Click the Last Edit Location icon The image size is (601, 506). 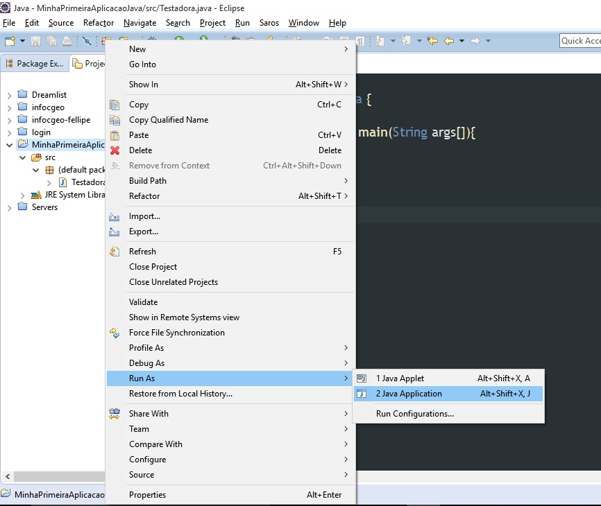(432, 41)
